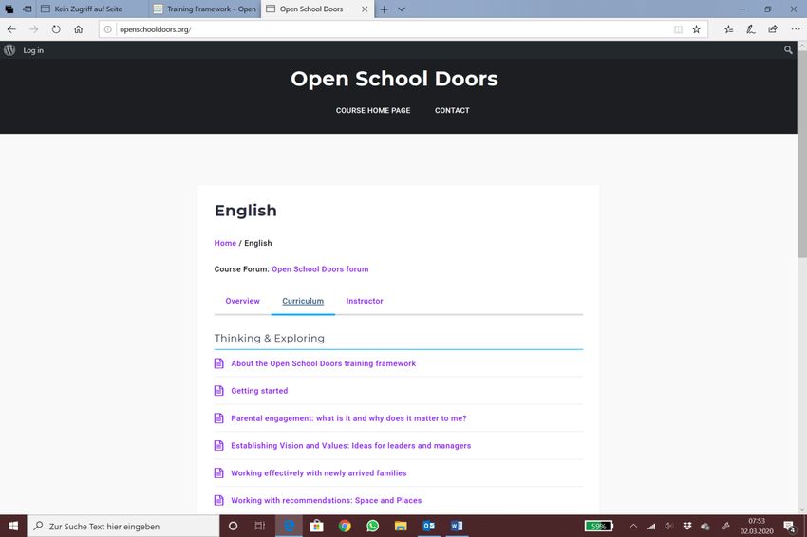807x537 pixels.
Task: Open Establishing Vision and Values lesson
Action: pyautogui.click(x=350, y=445)
